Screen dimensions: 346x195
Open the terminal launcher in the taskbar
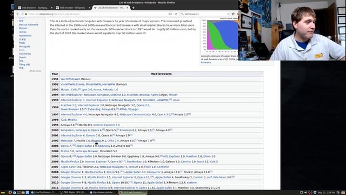tap(18, 193)
